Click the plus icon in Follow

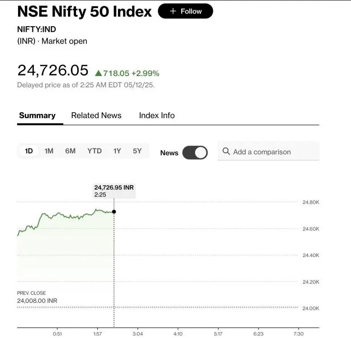(x=173, y=11)
